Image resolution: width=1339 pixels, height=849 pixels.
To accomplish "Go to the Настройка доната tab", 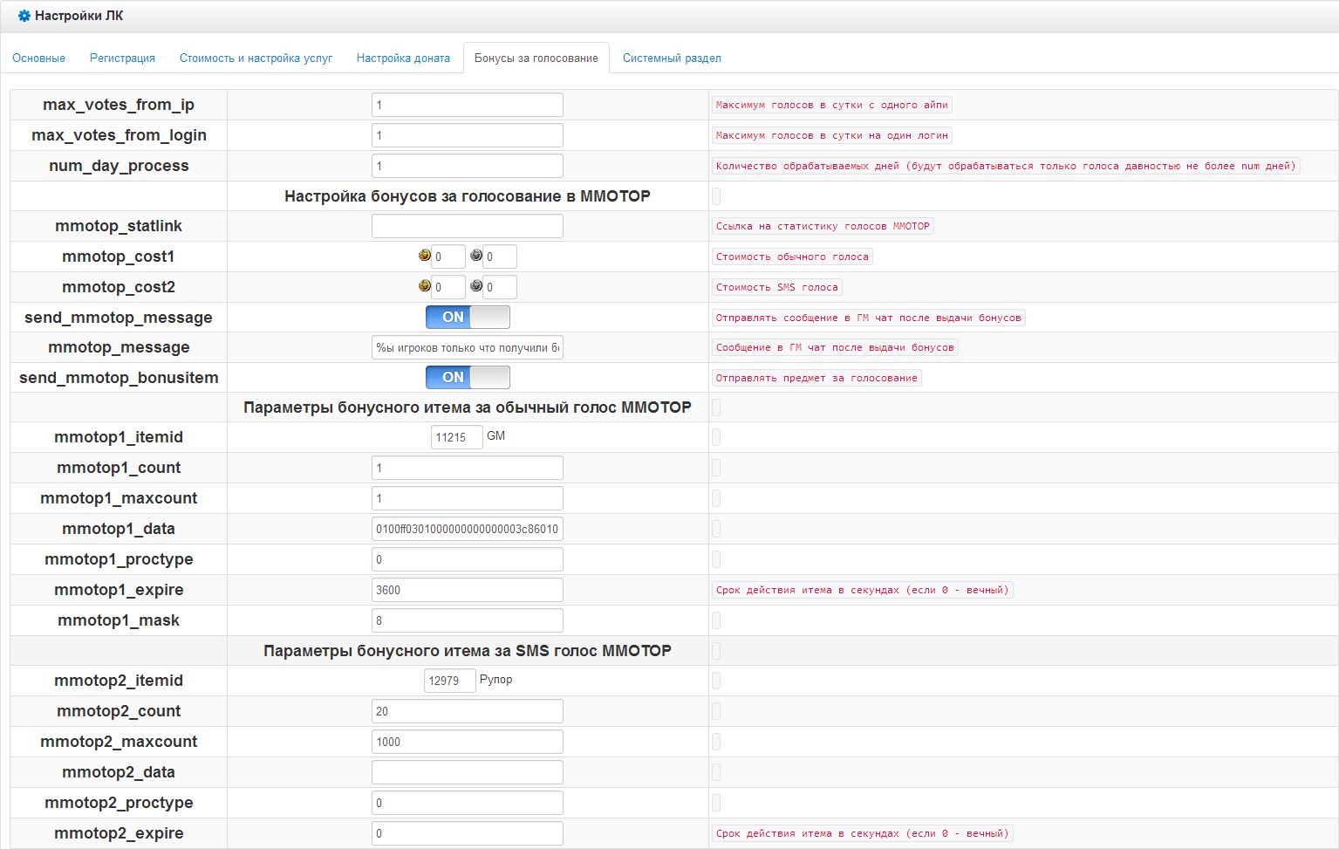I will [403, 58].
